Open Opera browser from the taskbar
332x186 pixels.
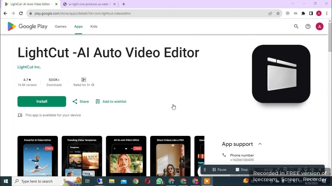coord(148,181)
